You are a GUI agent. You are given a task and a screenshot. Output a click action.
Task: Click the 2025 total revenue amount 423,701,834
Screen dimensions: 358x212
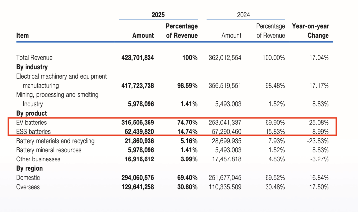138,58
